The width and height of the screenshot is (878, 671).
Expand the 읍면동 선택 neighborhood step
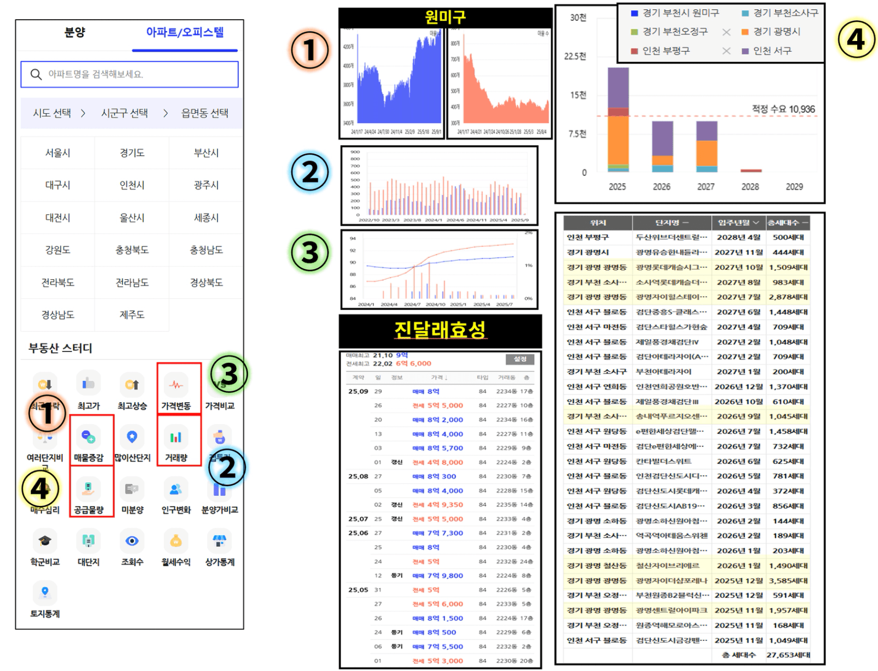(205, 113)
